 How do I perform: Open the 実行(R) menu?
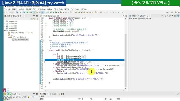click(67, 9)
